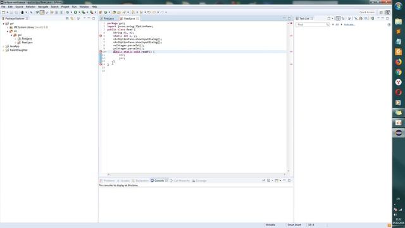Click the Quick Access field

tap(367, 12)
